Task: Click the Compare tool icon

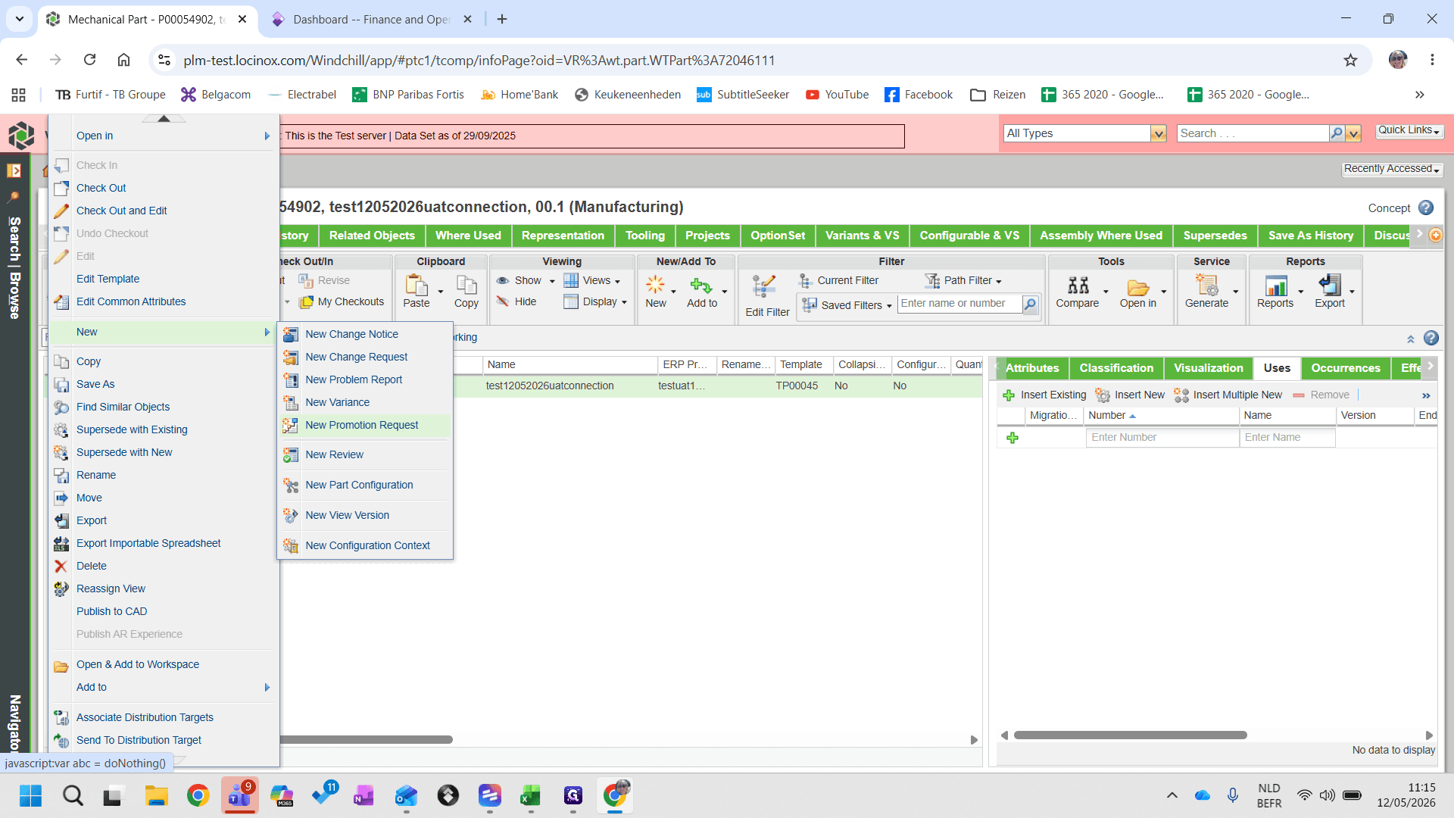Action: (1078, 286)
